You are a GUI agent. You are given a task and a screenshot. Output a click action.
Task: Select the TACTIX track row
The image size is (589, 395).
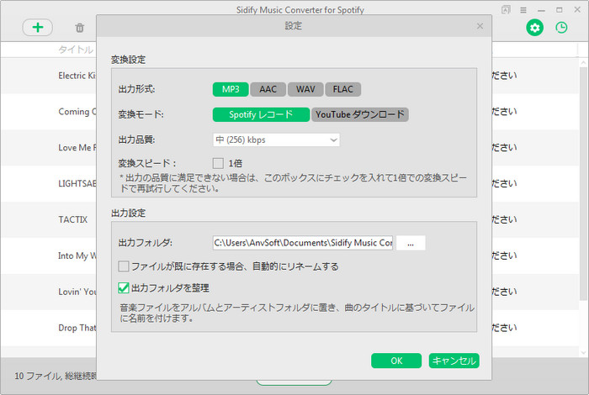[49, 219]
